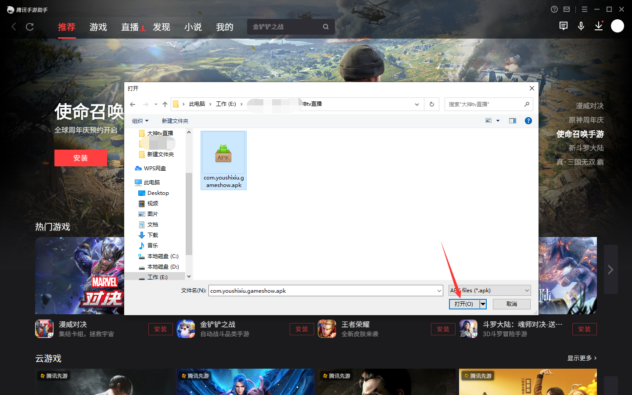Image resolution: width=632 pixels, height=395 pixels.
Task: Open the help question-mark icon in title bar
Action: 554,9
